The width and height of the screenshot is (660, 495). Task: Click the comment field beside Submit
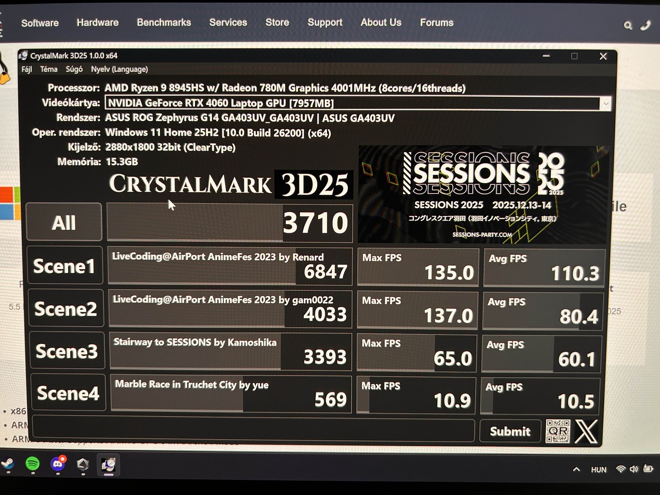click(253, 428)
